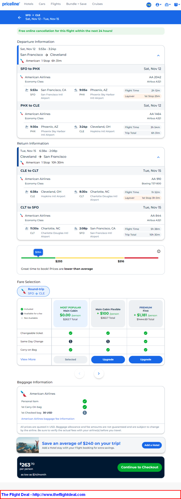Viewport: 181px width, 499px height.
Task: Click the hotel promo banner thumbnail
Action: tap(28, 445)
